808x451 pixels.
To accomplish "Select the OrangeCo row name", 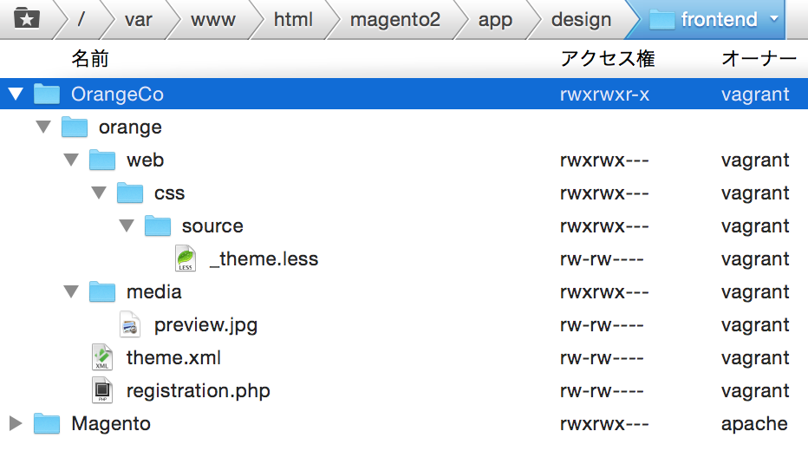I will pyautogui.click(x=117, y=95).
